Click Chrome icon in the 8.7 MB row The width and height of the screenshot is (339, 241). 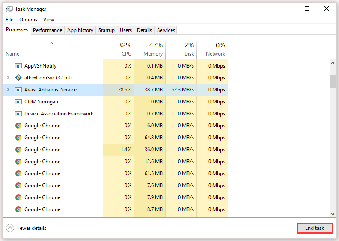click(18, 209)
